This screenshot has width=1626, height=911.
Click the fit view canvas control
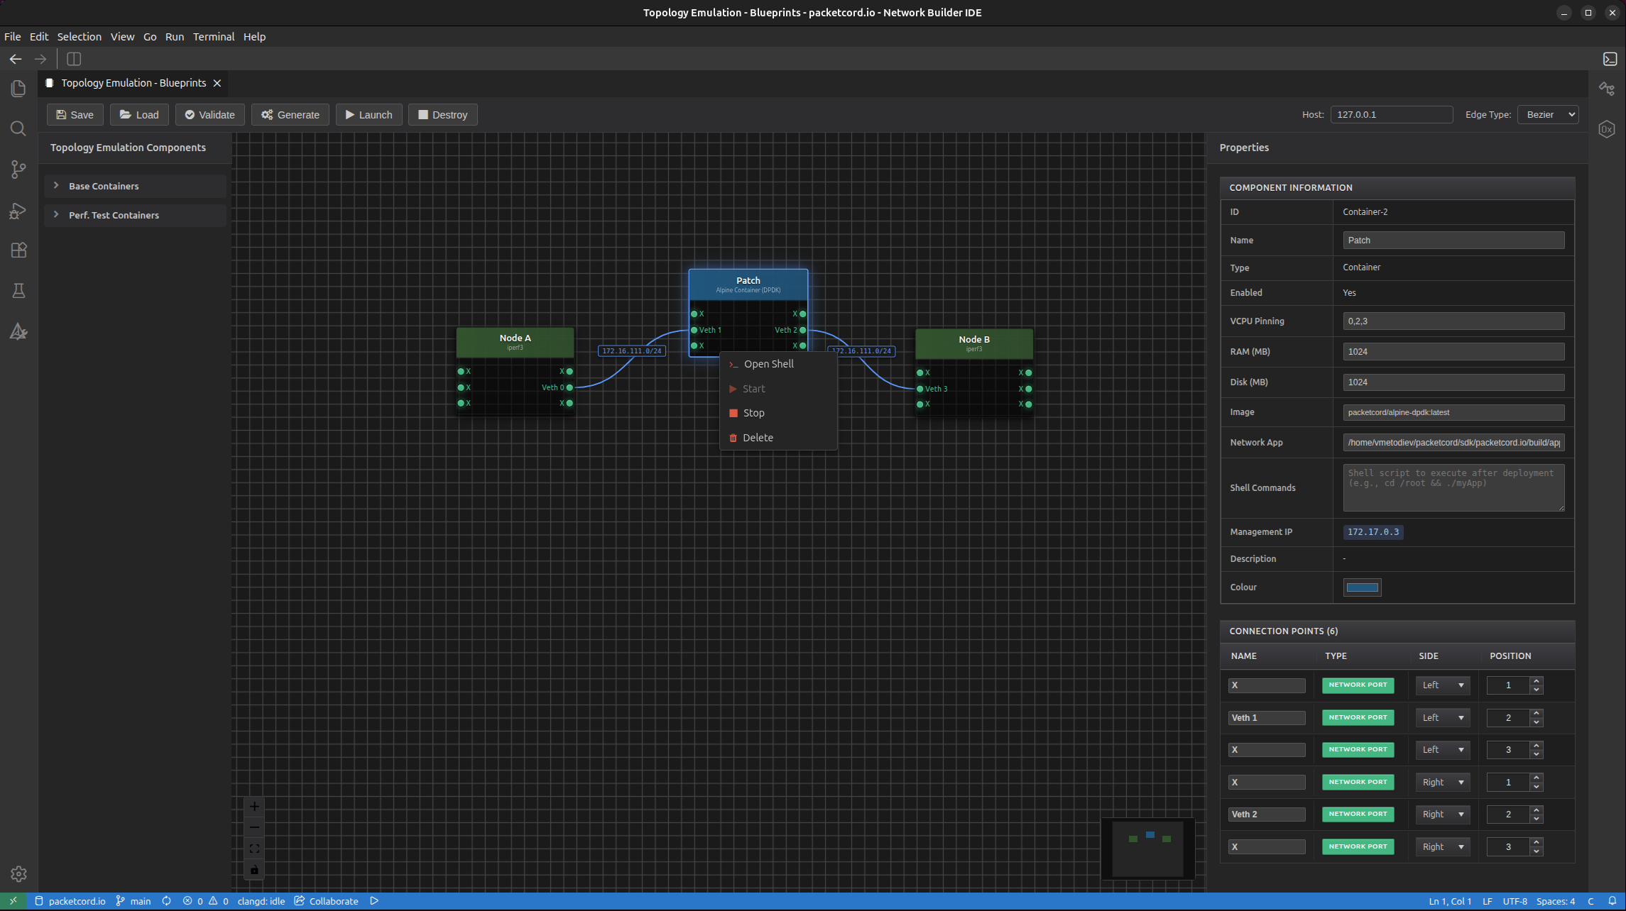pos(254,849)
